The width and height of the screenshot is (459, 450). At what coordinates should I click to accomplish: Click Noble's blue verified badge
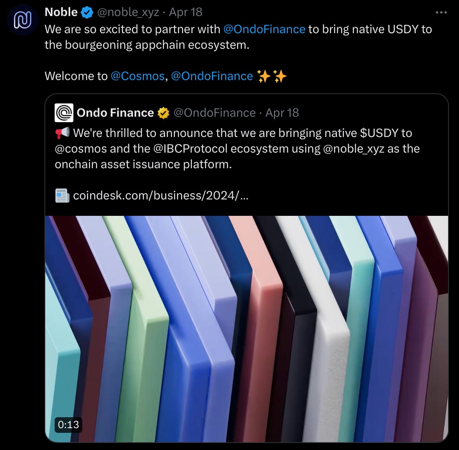87,12
